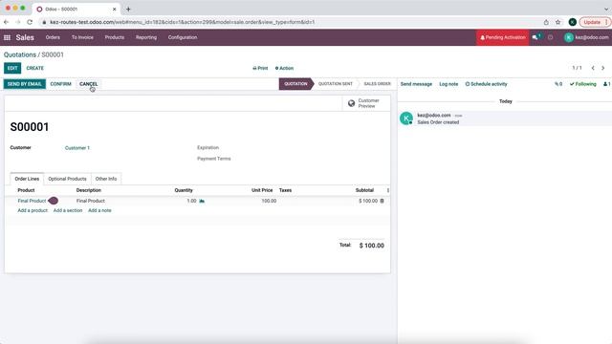Open the Reporting menu

[146, 37]
